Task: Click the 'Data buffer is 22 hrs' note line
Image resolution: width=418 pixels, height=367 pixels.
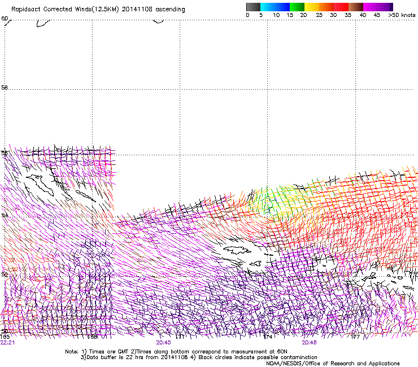Action: click(x=199, y=357)
